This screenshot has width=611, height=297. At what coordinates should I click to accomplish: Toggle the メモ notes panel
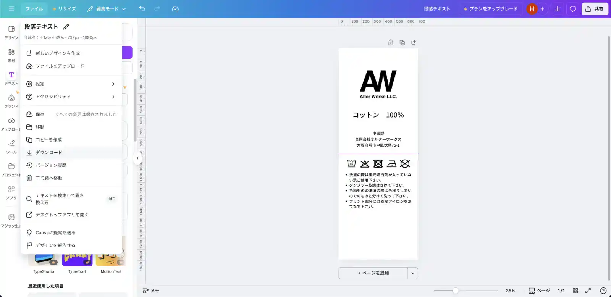pyautogui.click(x=151, y=291)
